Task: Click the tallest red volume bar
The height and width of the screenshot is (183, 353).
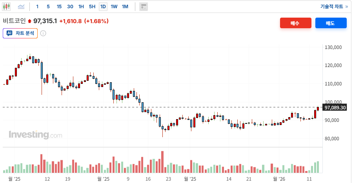Action: click(162, 162)
